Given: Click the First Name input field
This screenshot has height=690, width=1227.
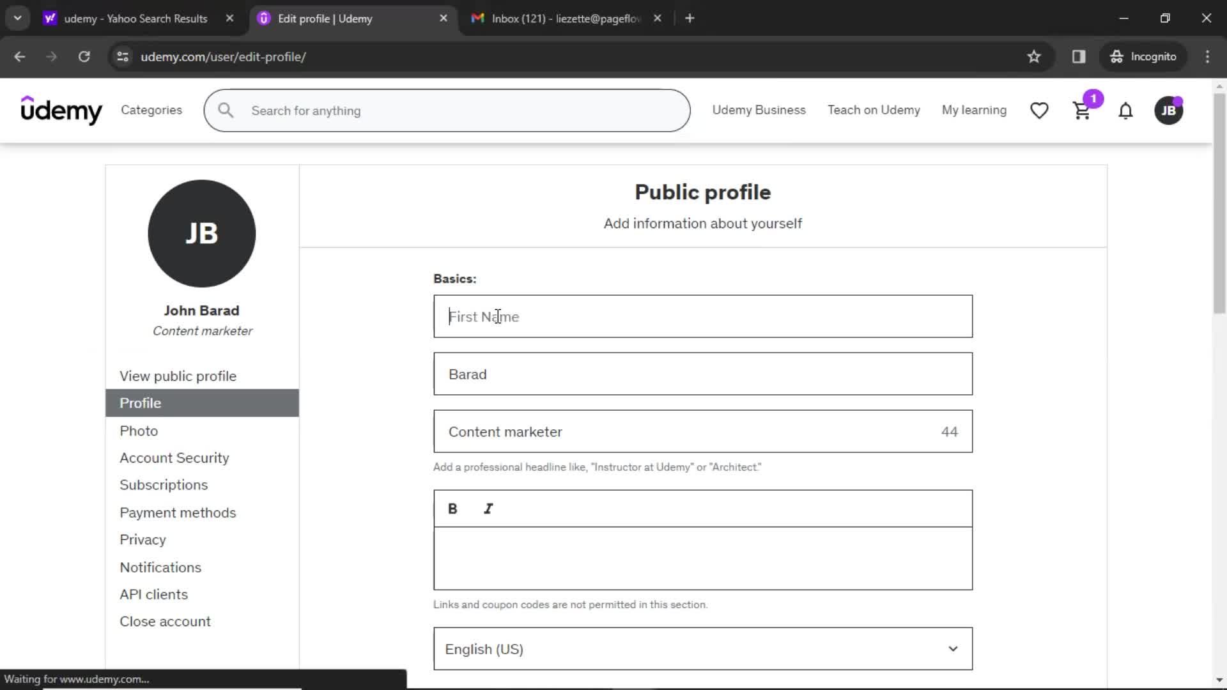Looking at the screenshot, I should tap(702, 316).
